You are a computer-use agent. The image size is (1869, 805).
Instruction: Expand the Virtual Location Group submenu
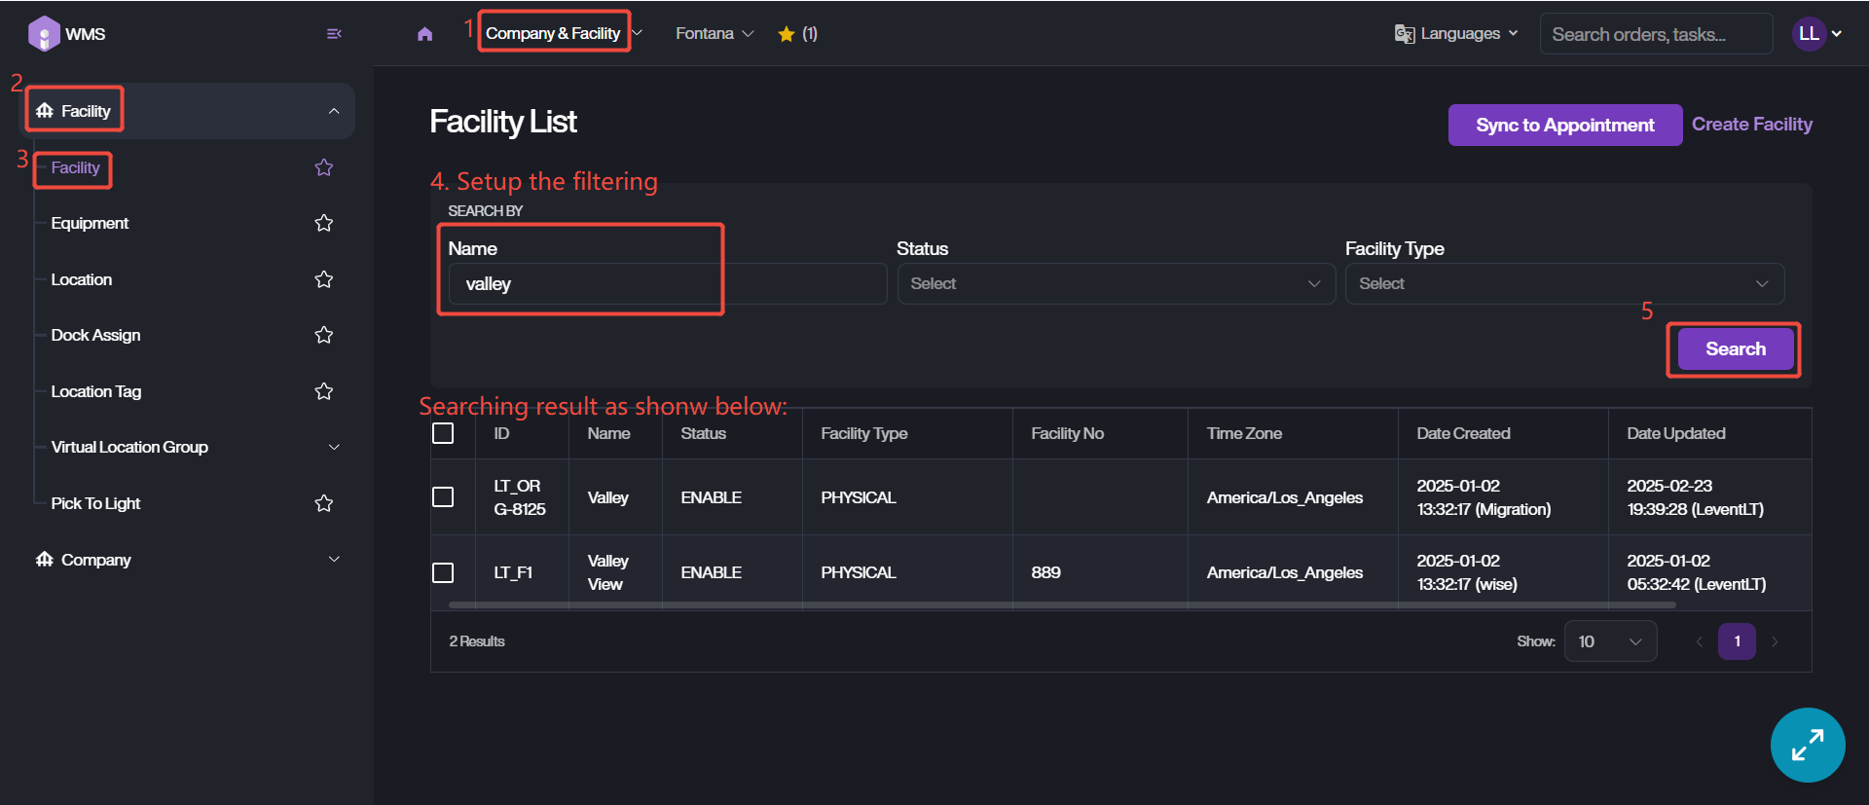(334, 448)
